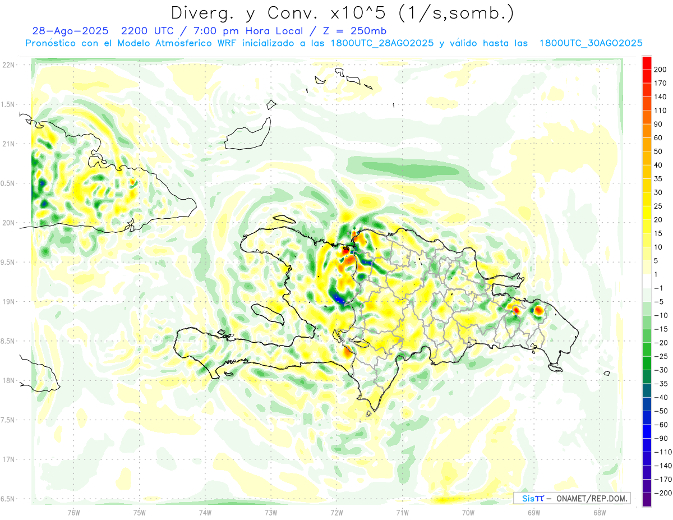Click the title 'Diverg. y Conv. x10^5 (1/s,somb.)'
Viewport: 673px width, 520px height.
coord(342,12)
